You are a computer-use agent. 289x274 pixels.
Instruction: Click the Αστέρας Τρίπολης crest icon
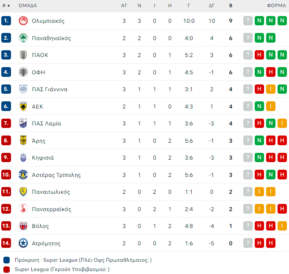point(23,175)
